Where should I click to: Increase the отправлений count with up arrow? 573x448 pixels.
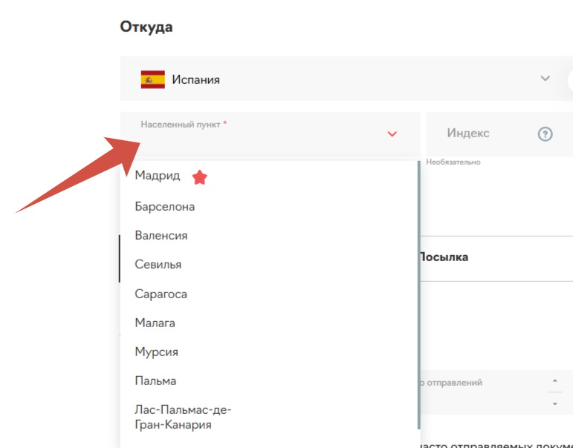point(554,381)
